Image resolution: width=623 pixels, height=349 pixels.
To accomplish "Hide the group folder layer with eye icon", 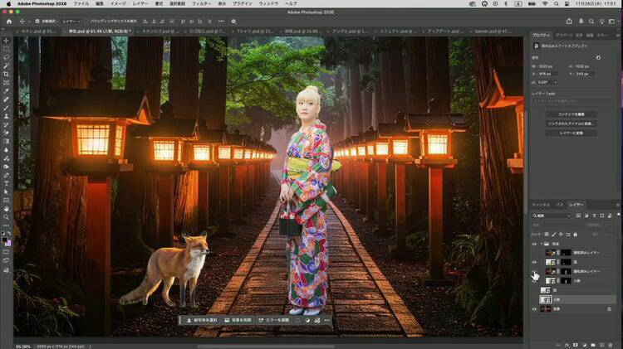I will click(534, 244).
